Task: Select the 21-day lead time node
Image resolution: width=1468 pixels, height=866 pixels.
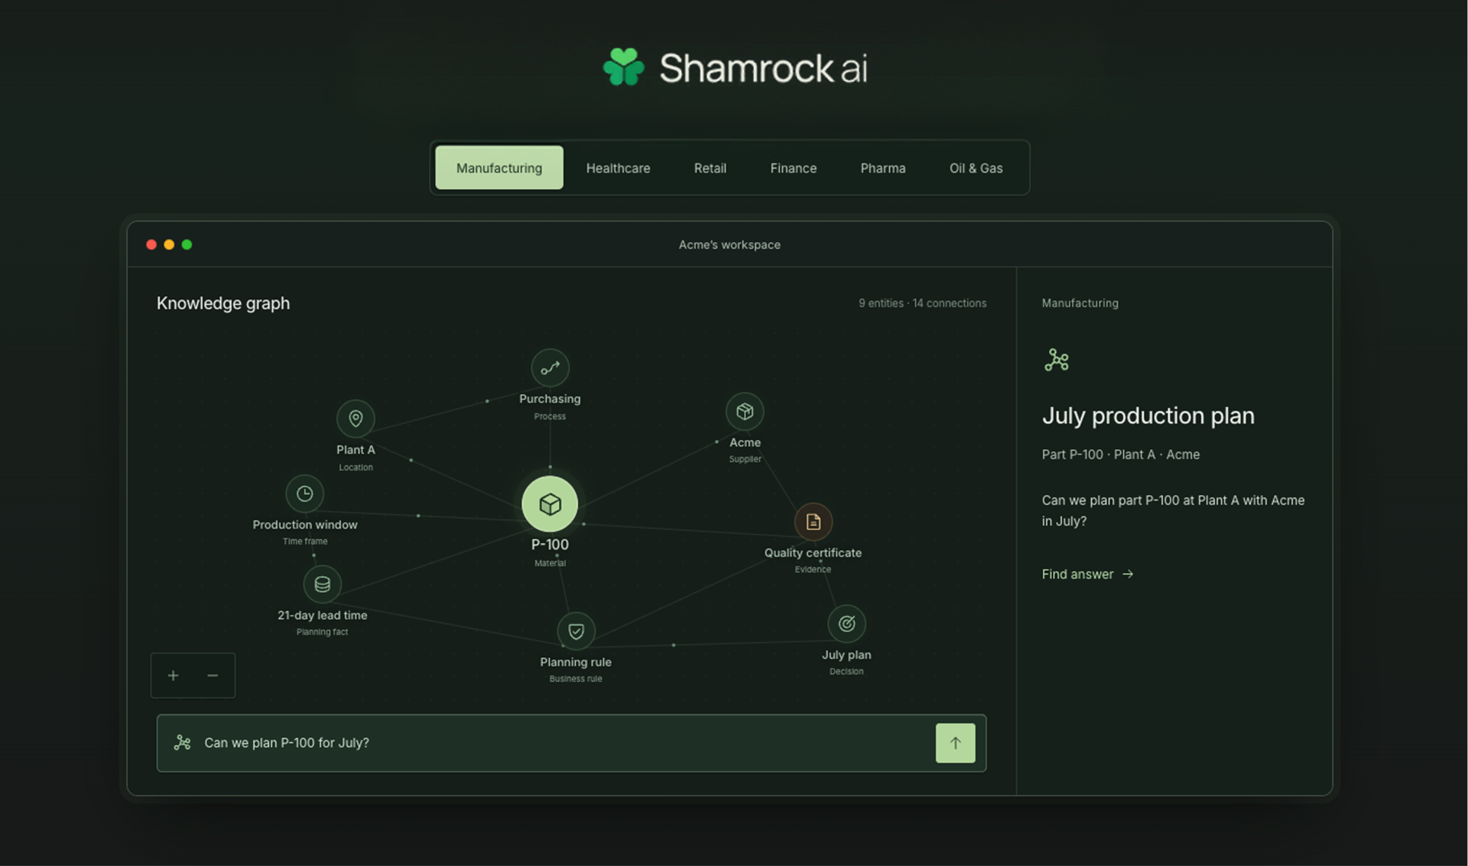Action: tap(322, 584)
